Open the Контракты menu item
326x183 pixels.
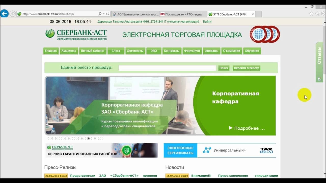pyautogui.click(x=172, y=51)
